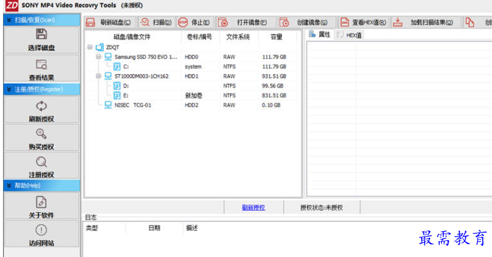
Task: Switch to the HEX值 tab
Action: [349, 35]
